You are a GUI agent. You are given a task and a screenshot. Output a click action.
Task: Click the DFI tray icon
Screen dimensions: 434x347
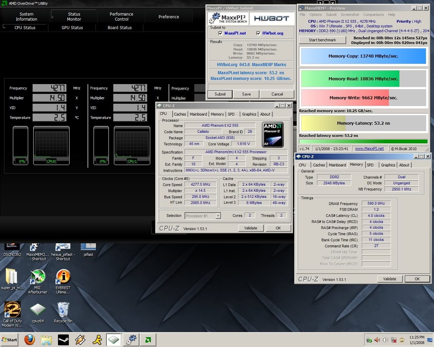[x=402, y=340]
